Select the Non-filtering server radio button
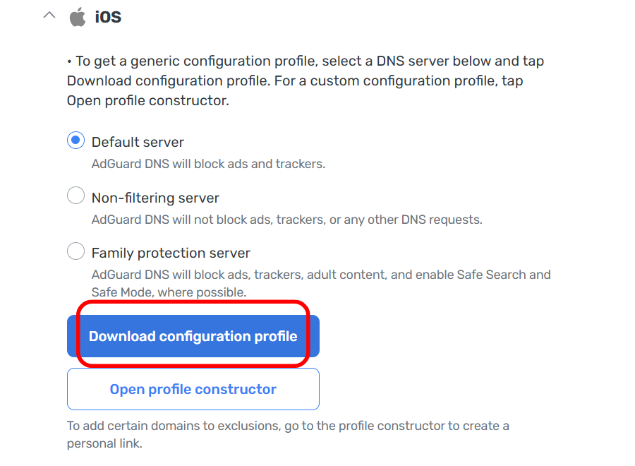 tap(75, 196)
